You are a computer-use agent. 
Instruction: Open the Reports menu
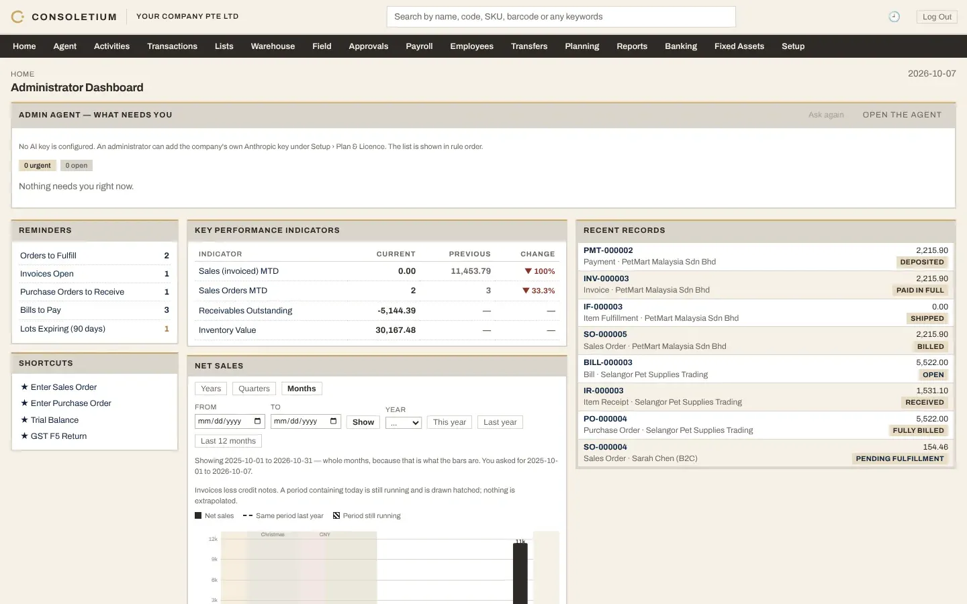(x=632, y=46)
